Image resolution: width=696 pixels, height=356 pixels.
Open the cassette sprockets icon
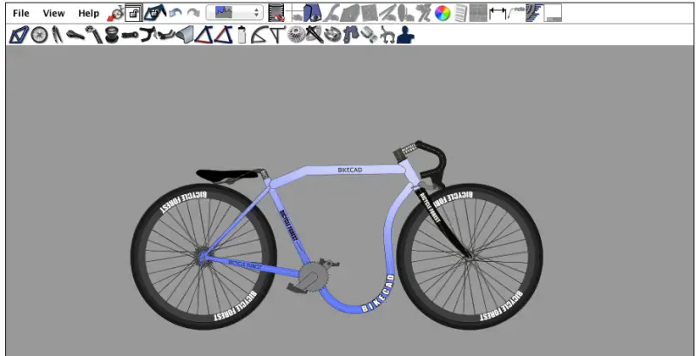[295, 35]
